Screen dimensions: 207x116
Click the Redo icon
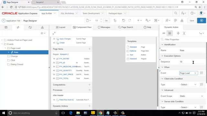click(129, 21)
